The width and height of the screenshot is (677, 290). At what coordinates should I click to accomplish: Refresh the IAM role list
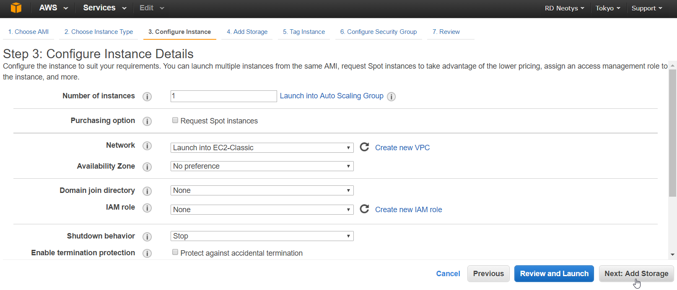(x=365, y=209)
